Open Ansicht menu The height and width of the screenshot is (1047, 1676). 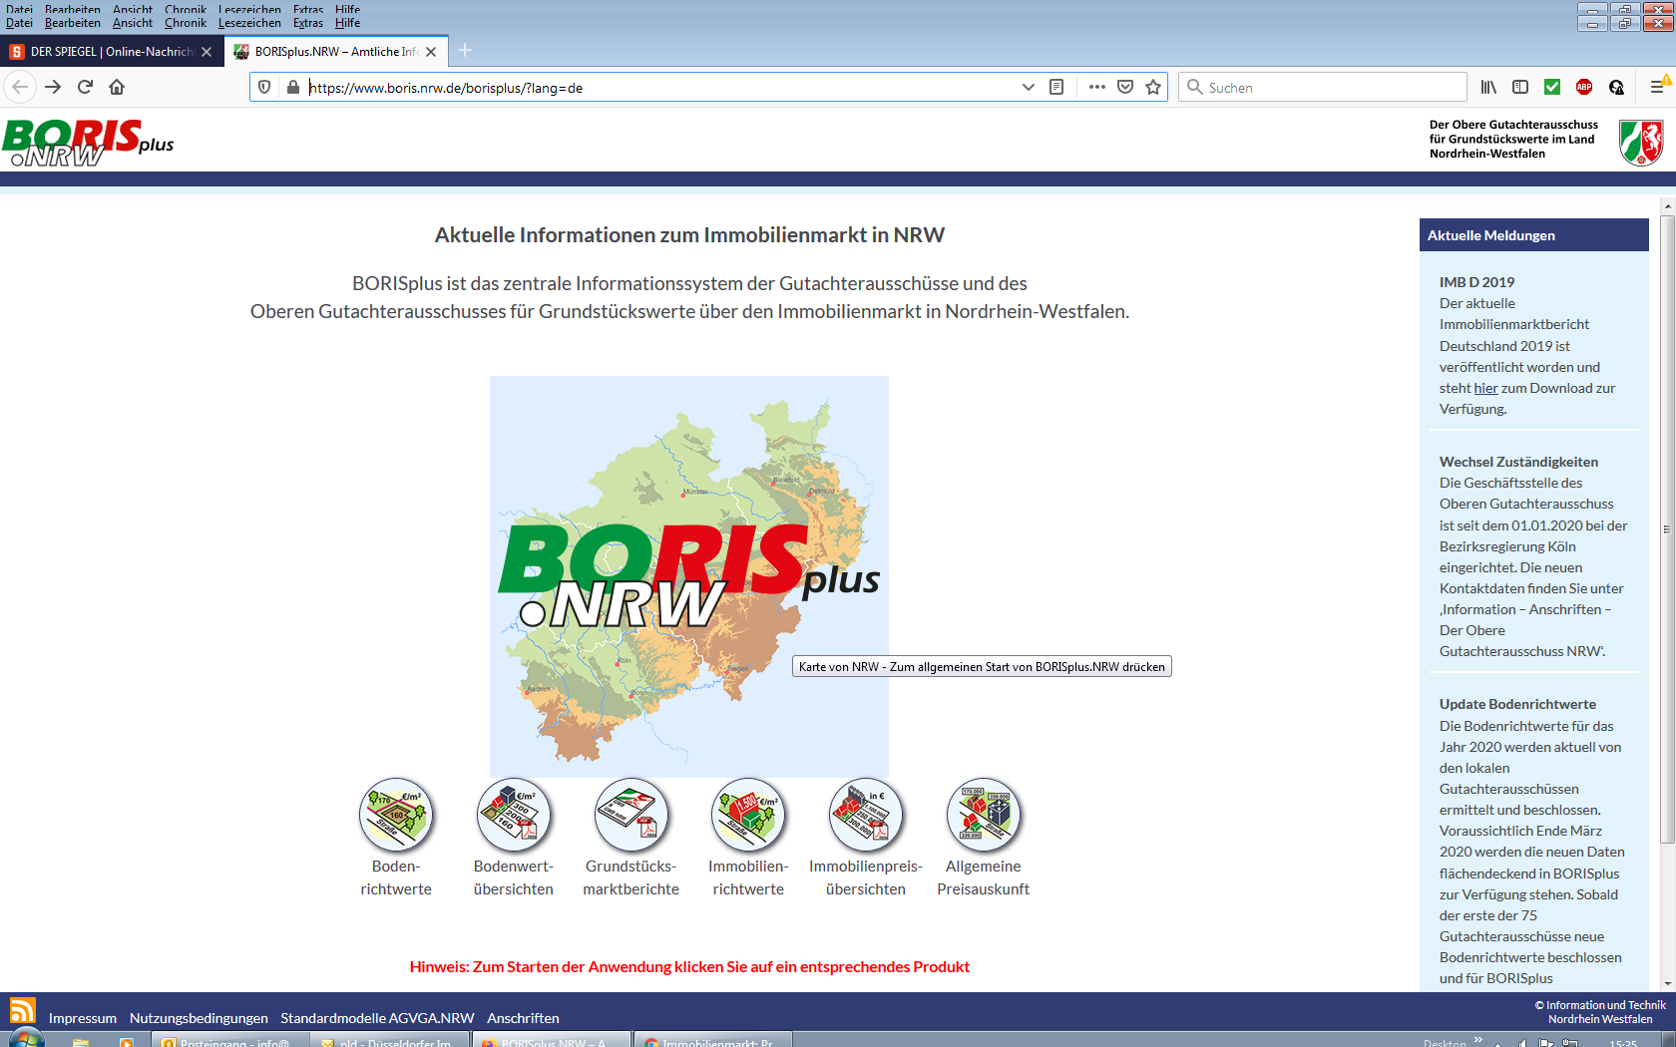[133, 23]
